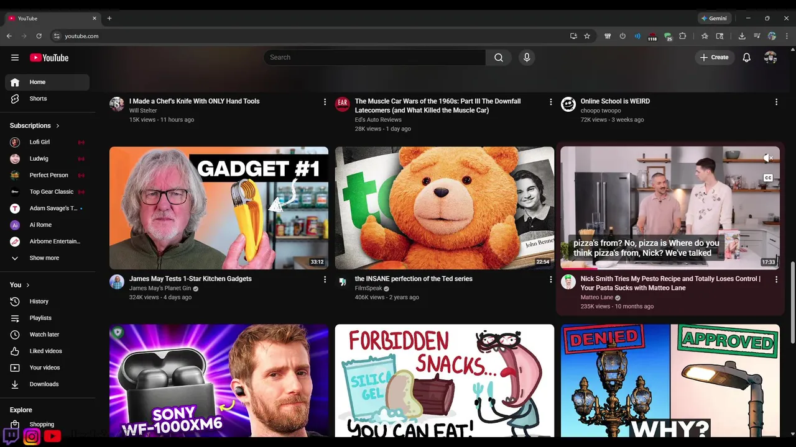Open Downloads in the sidebar
796x447 pixels.
pos(47,384)
